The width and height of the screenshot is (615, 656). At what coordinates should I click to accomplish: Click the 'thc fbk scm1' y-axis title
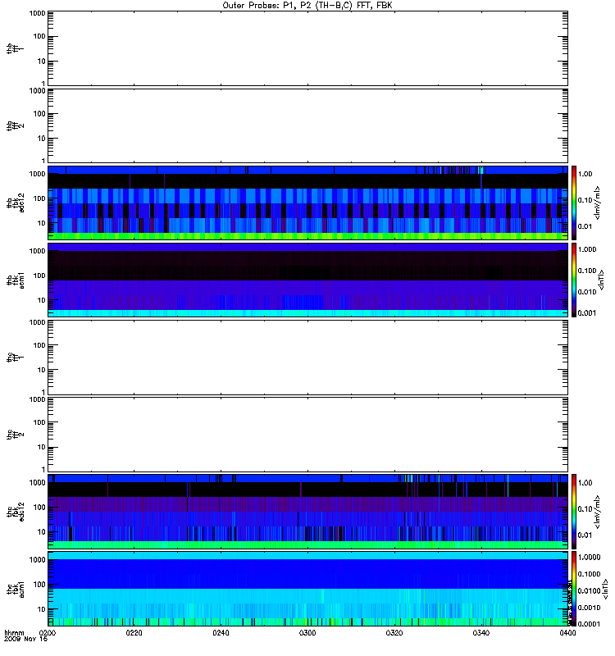click(x=15, y=589)
